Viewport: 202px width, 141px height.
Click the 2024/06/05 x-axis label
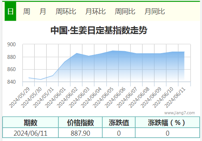tap(103, 97)
